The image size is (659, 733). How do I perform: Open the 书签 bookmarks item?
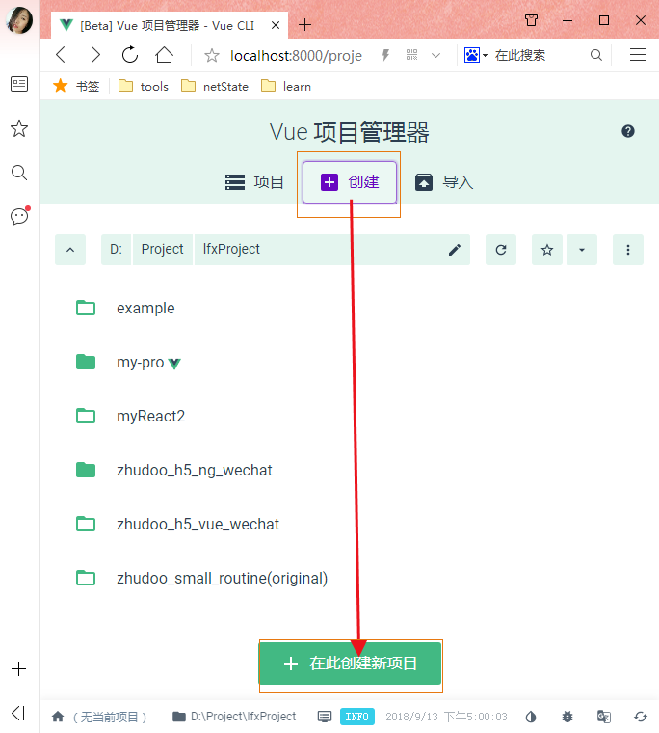76,86
